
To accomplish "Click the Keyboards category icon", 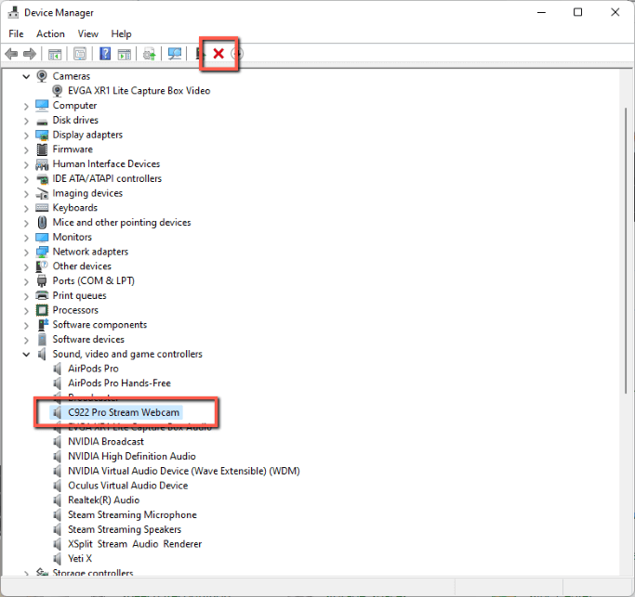I will coord(42,208).
